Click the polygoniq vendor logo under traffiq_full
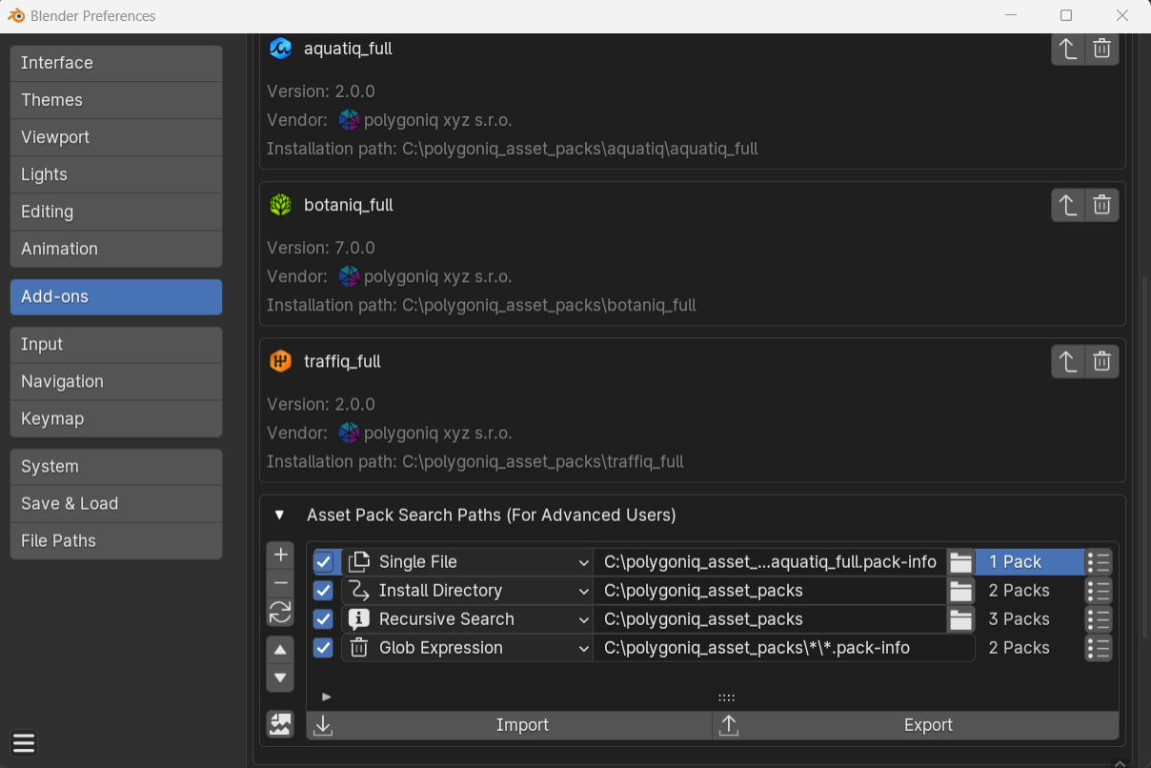Image resolution: width=1151 pixels, height=768 pixels. click(350, 433)
